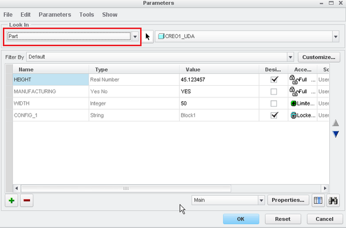Check the Designate checkbox for WIDTH
Viewport: 346px width, 228px height.
274,103
